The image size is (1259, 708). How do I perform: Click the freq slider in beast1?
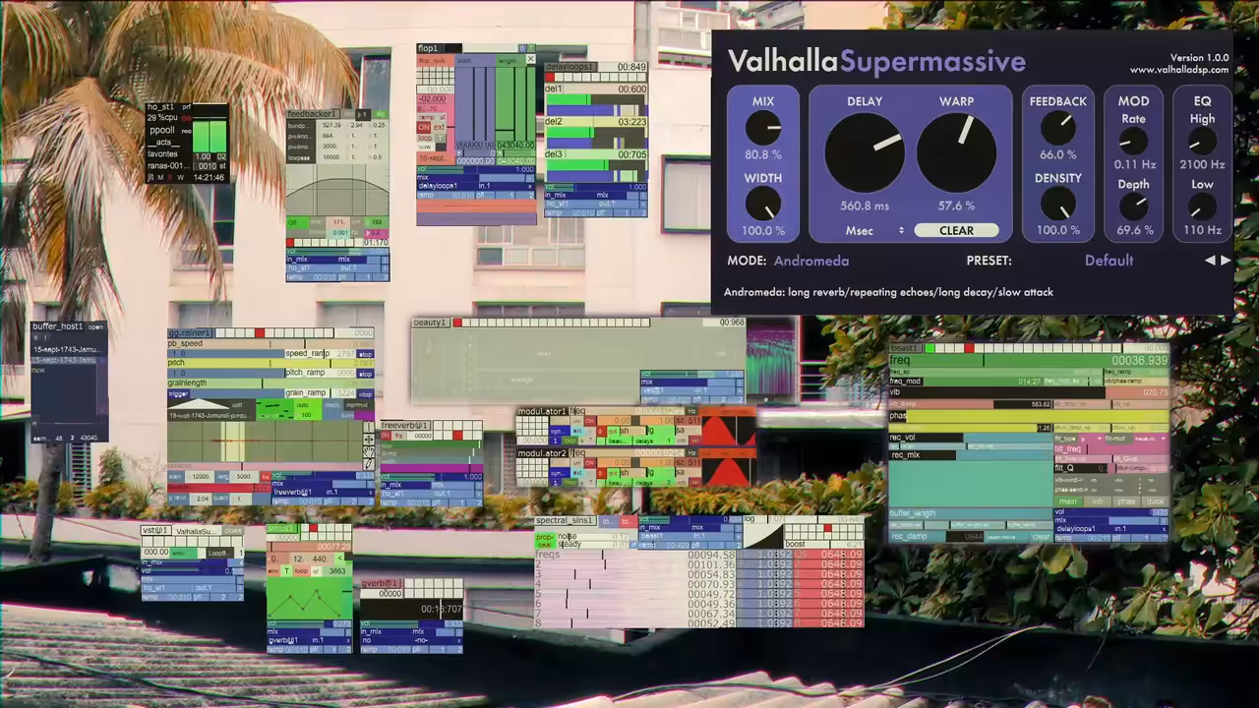[1028, 361]
